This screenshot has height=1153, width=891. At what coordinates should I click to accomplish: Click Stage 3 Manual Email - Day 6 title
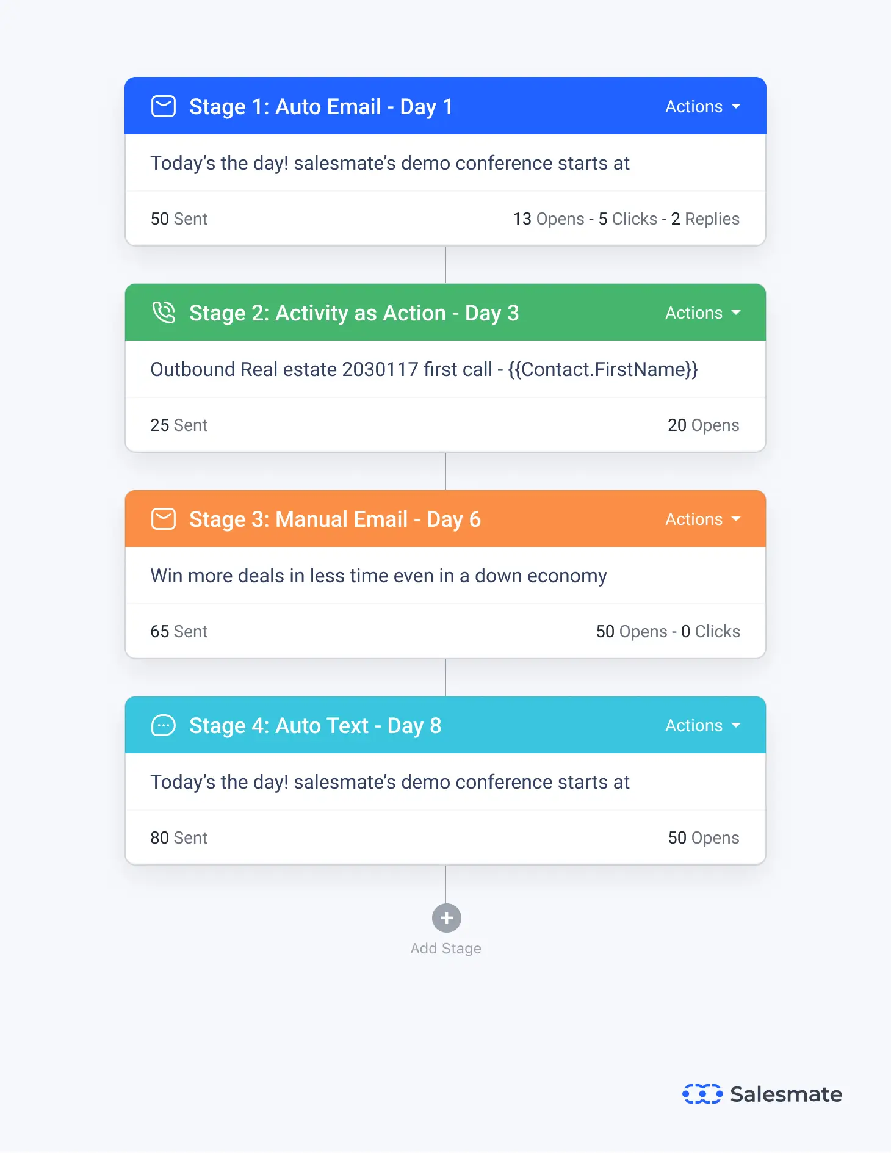pos(335,519)
